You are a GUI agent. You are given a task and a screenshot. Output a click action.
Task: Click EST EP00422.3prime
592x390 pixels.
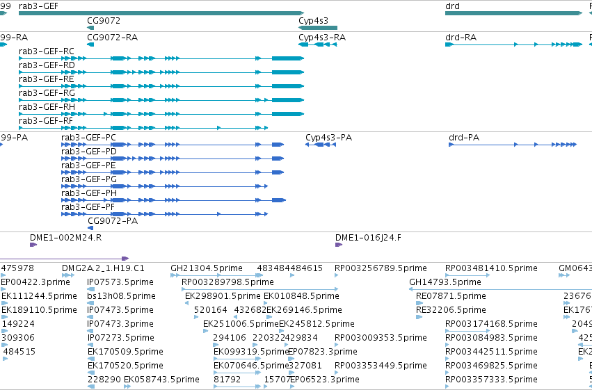click(35, 282)
